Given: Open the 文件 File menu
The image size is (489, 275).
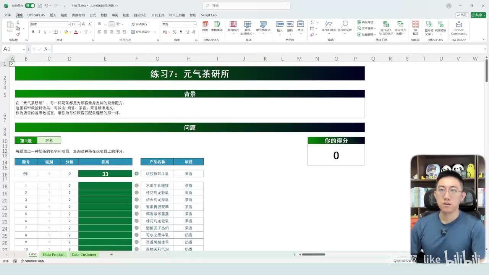Looking at the screenshot, I should (7, 15).
